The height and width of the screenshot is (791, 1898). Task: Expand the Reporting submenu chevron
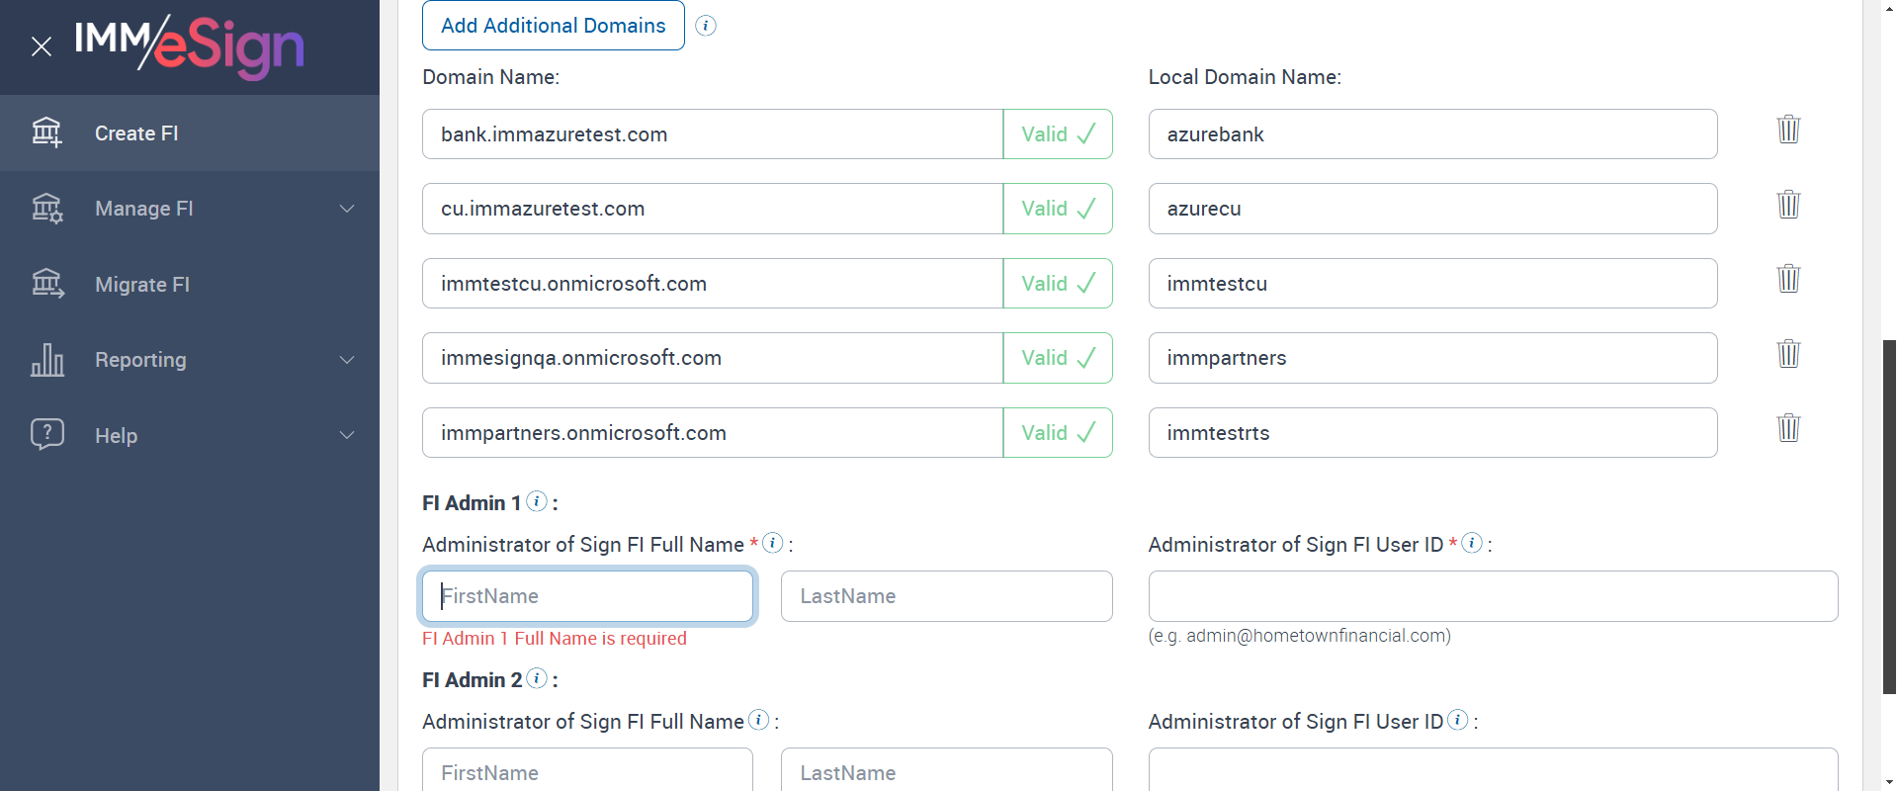347,360
